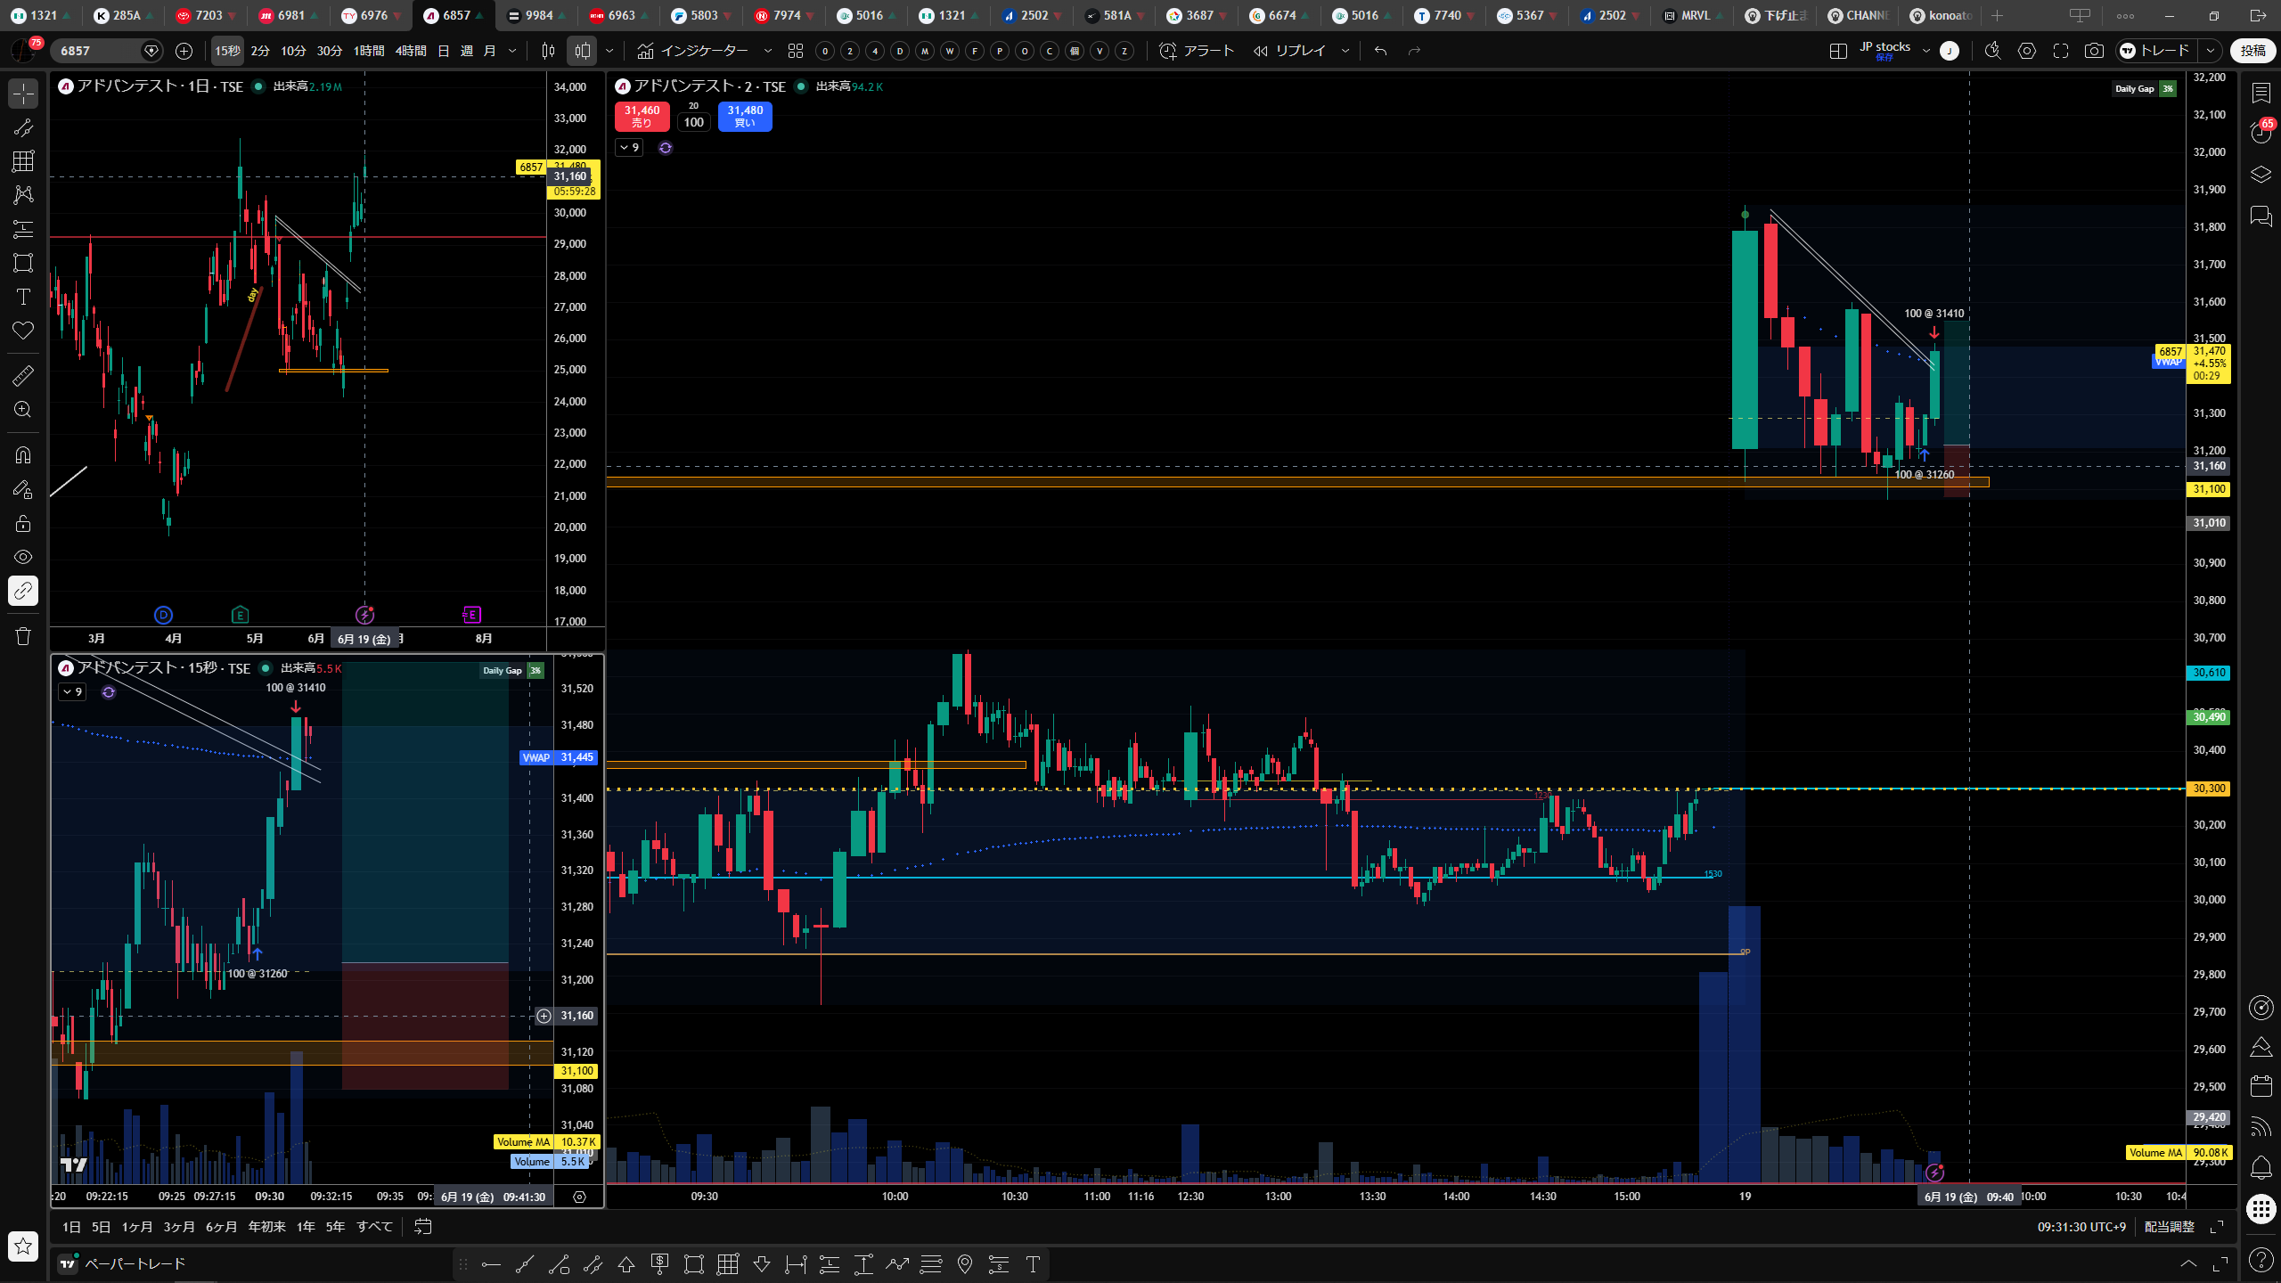
Task: Select the trend line drawing tool
Action: (x=23, y=127)
